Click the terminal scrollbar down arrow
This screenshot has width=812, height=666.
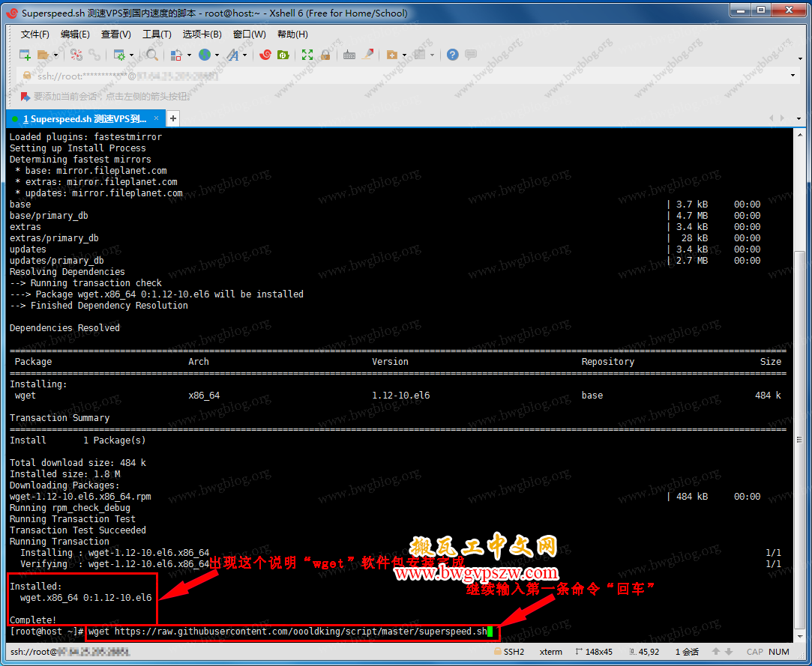[x=801, y=638]
